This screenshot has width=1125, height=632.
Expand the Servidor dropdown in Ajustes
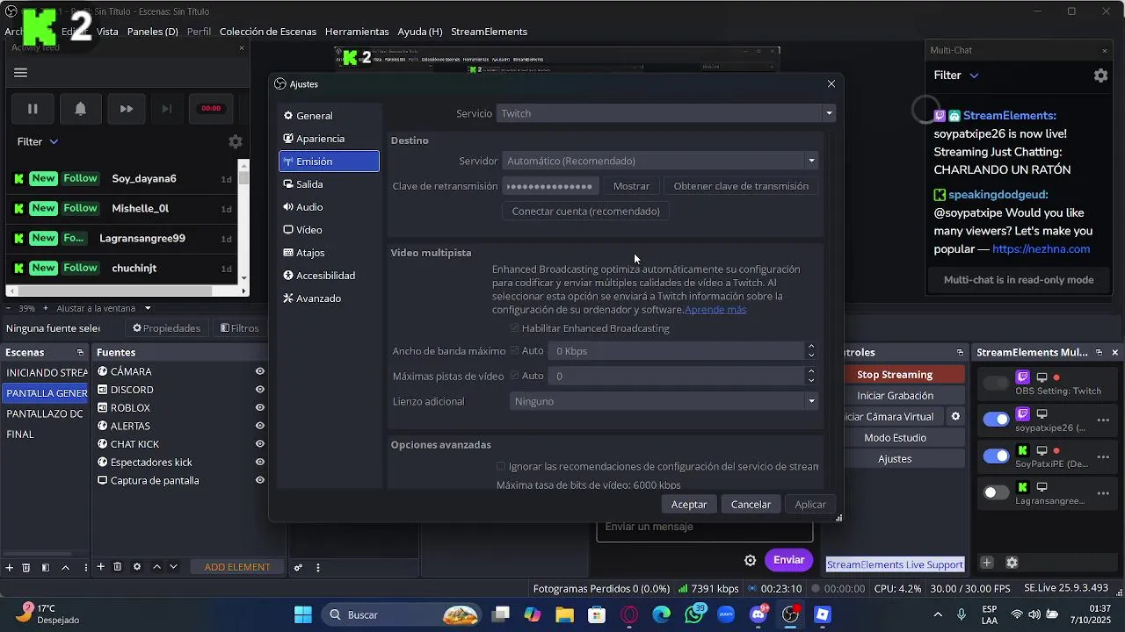click(x=660, y=161)
